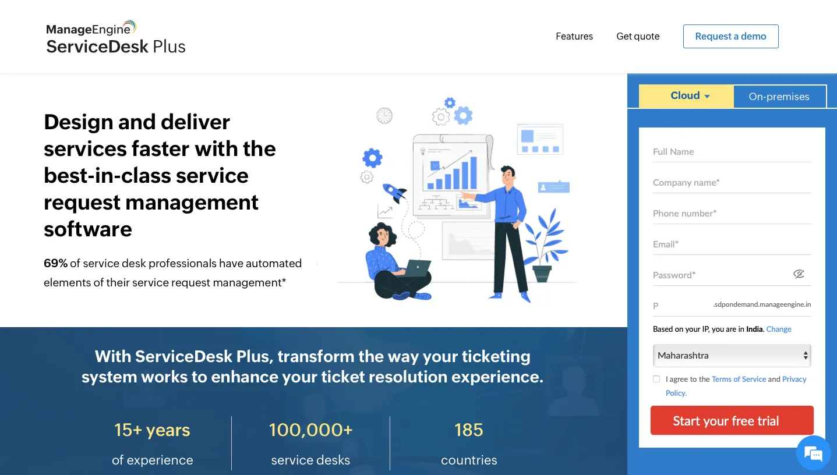Focus the Full Name field
This screenshot has height=475, width=837.
[732, 152]
